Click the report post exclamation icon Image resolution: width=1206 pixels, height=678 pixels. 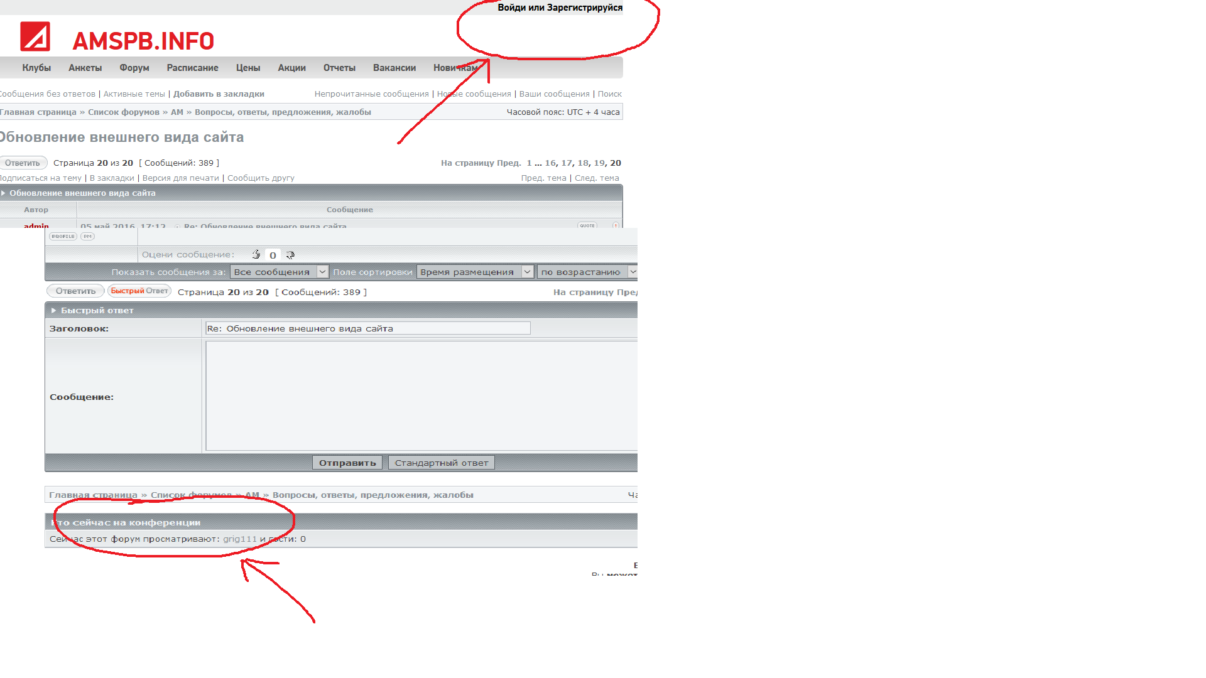tap(616, 225)
